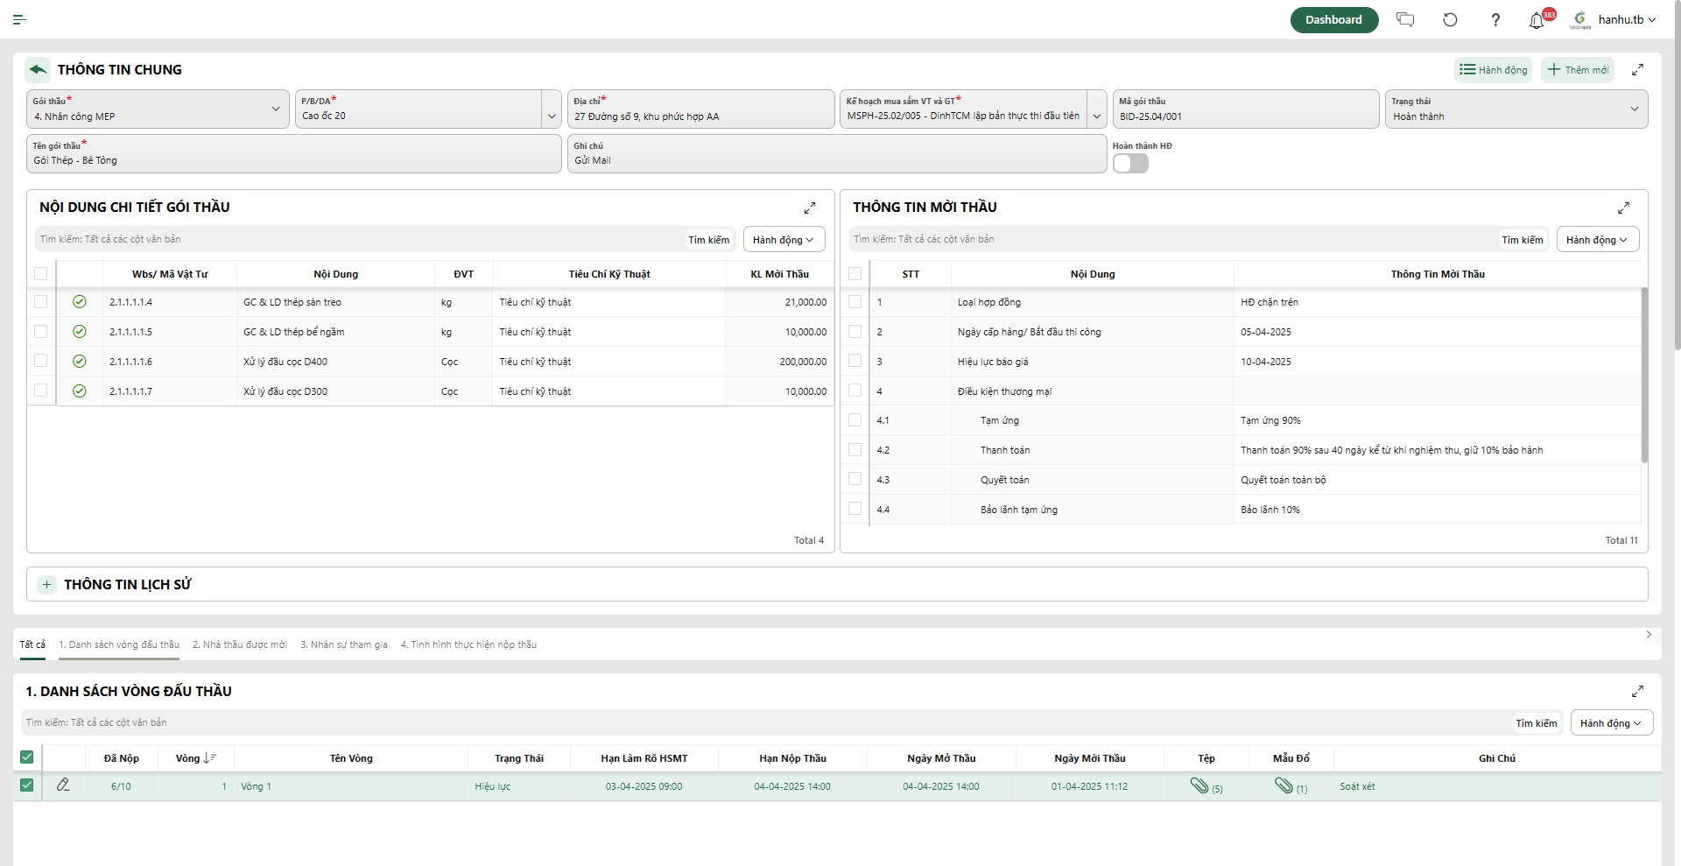Click the Tên gói thầu input field

(294, 153)
